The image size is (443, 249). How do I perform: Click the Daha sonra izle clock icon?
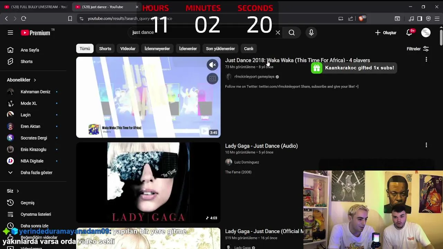click(x=10, y=226)
